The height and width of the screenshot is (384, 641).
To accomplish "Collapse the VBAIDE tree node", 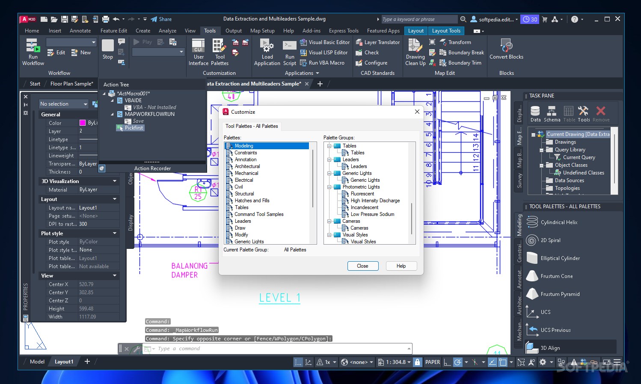I will coord(113,100).
